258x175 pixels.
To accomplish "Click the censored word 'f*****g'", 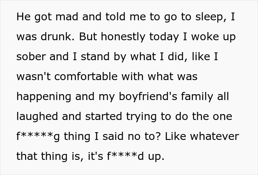I will pyautogui.click(x=38, y=137).
